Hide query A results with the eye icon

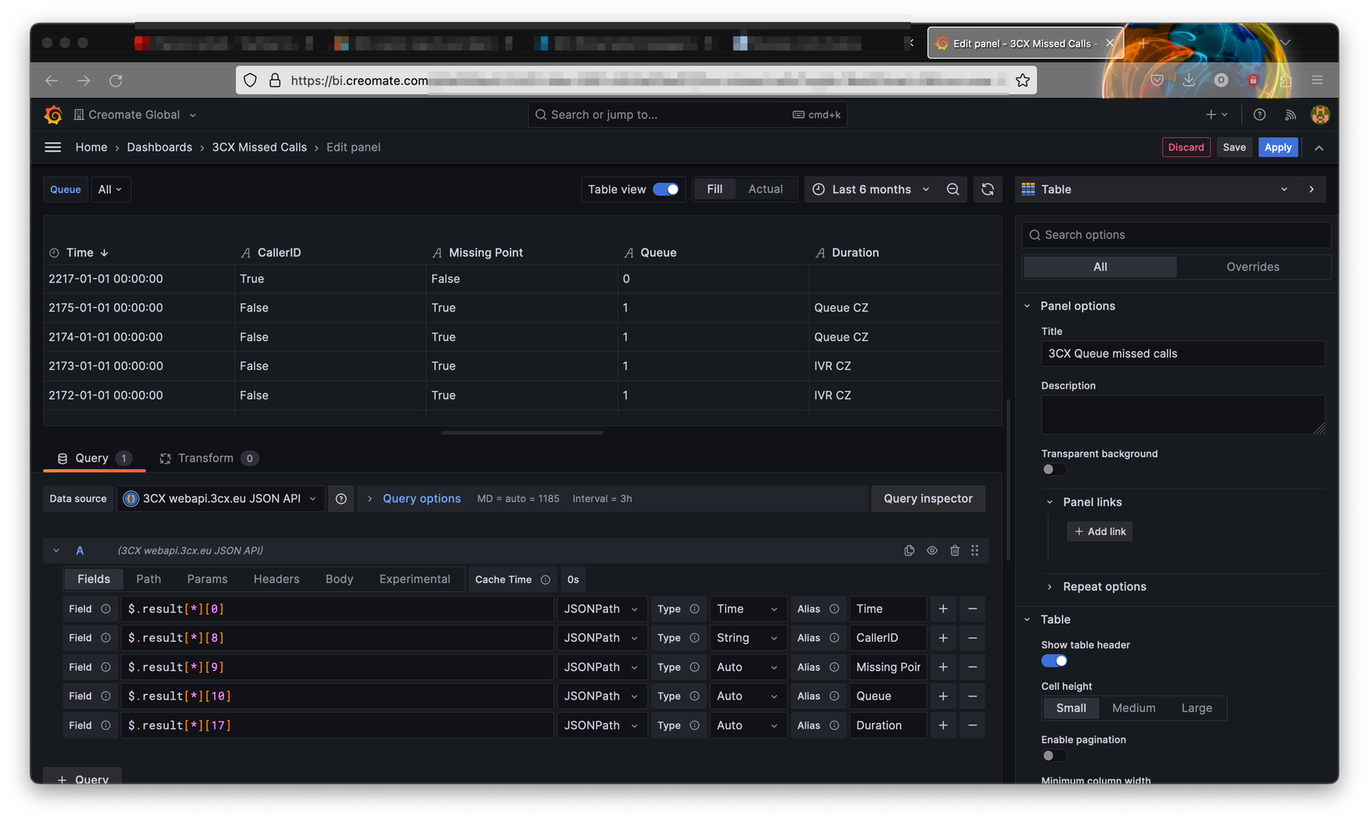[x=932, y=551]
